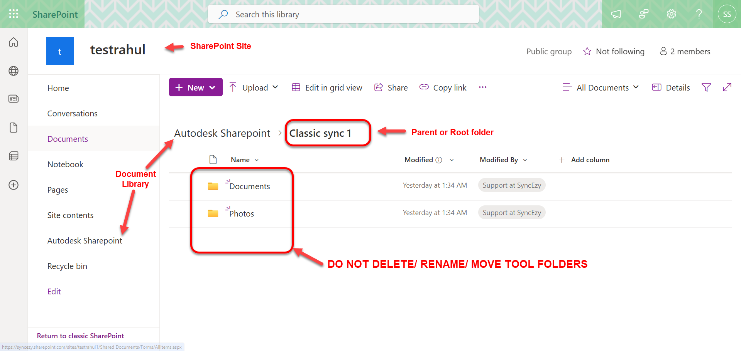Click the megaphone announcements icon

[x=616, y=14]
